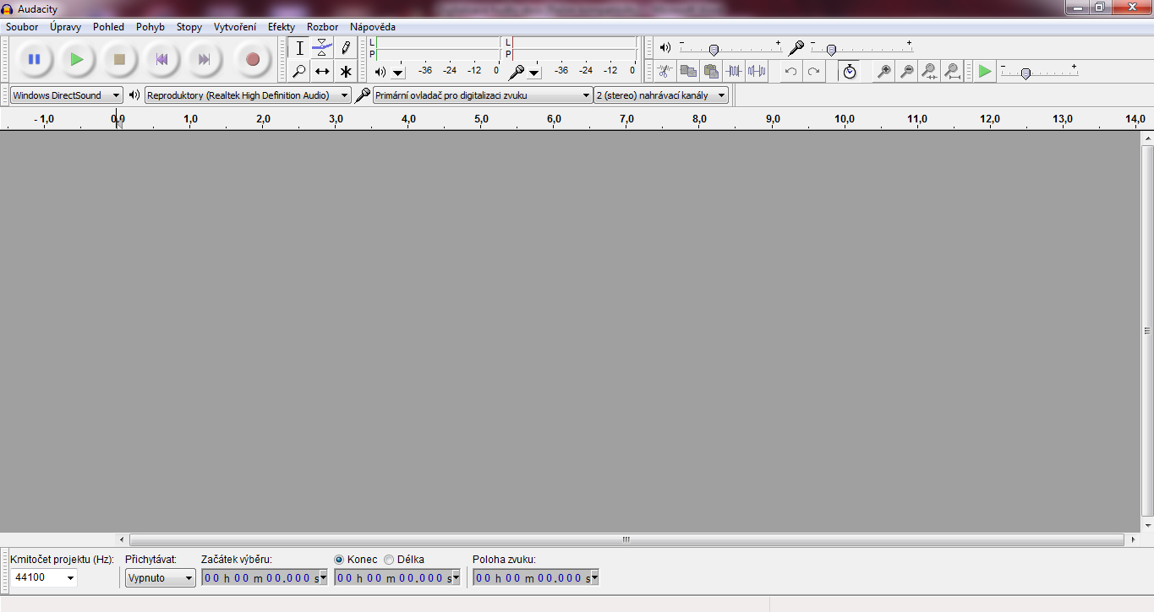Viewport: 1154px width, 612px height.
Task: Open the Pohled menu
Action: click(108, 27)
